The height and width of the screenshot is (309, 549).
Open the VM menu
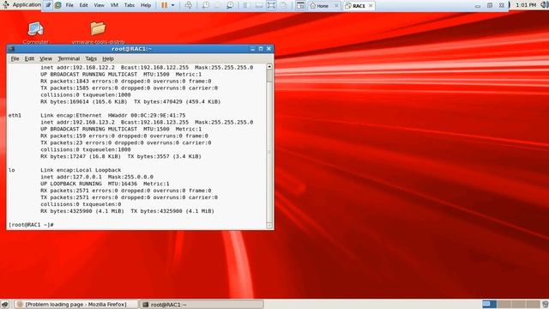114,5
